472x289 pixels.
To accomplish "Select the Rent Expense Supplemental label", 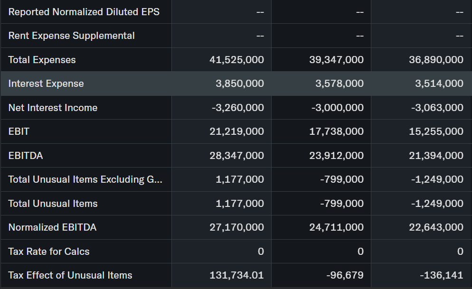I will (x=71, y=36).
